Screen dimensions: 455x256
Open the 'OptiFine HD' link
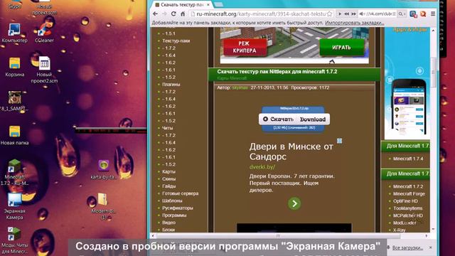coord(405,201)
